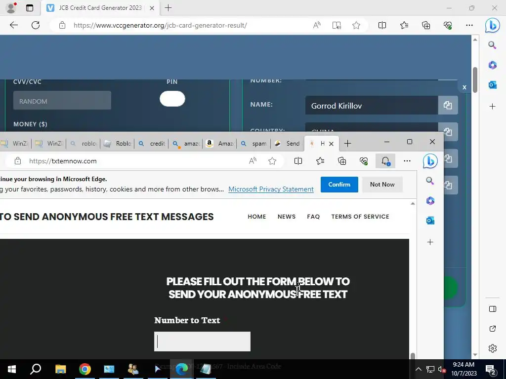The height and width of the screenshot is (379, 506).
Task: Open split screen in back Edge window
Action: tap(382, 25)
